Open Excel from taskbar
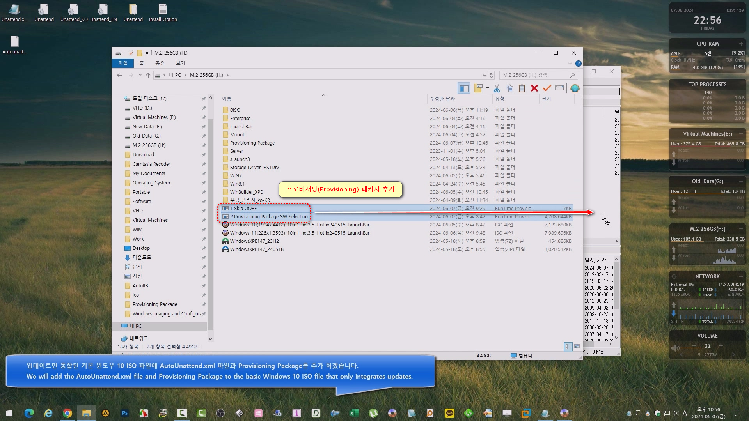Viewport: 749px width, 421px height. (354, 413)
